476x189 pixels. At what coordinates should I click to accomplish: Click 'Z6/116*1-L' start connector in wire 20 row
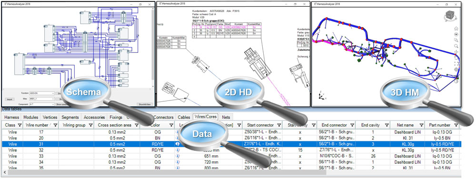coord(263,138)
